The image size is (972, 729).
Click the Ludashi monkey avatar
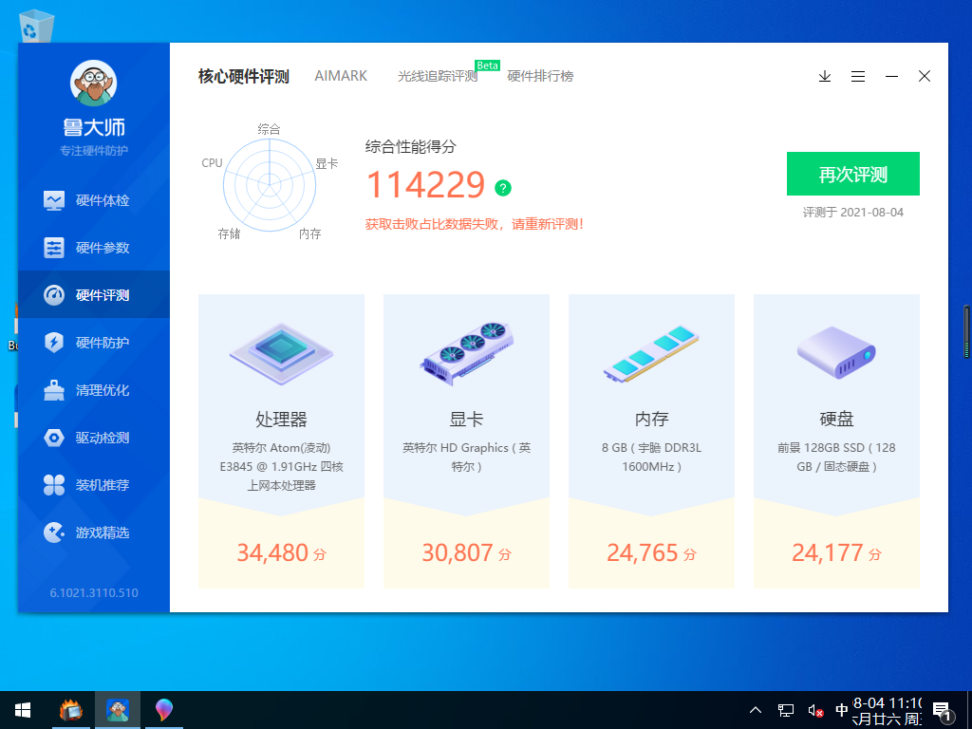tap(92, 84)
